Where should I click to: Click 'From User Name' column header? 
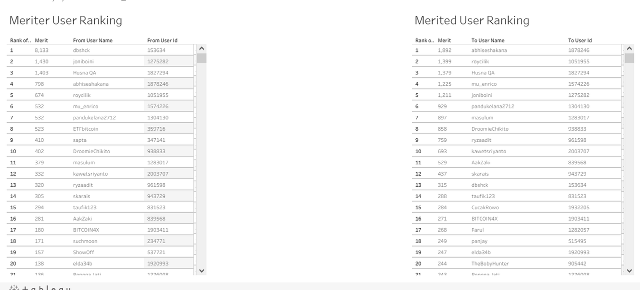(x=92, y=40)
